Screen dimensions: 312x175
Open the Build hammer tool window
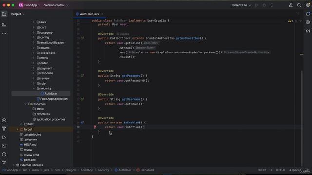[x=4, y=128]
